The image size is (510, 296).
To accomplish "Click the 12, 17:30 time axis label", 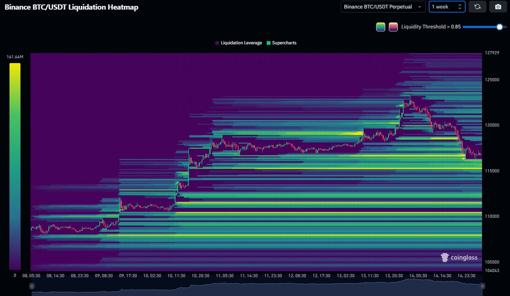I will click(x=321, y=276).
